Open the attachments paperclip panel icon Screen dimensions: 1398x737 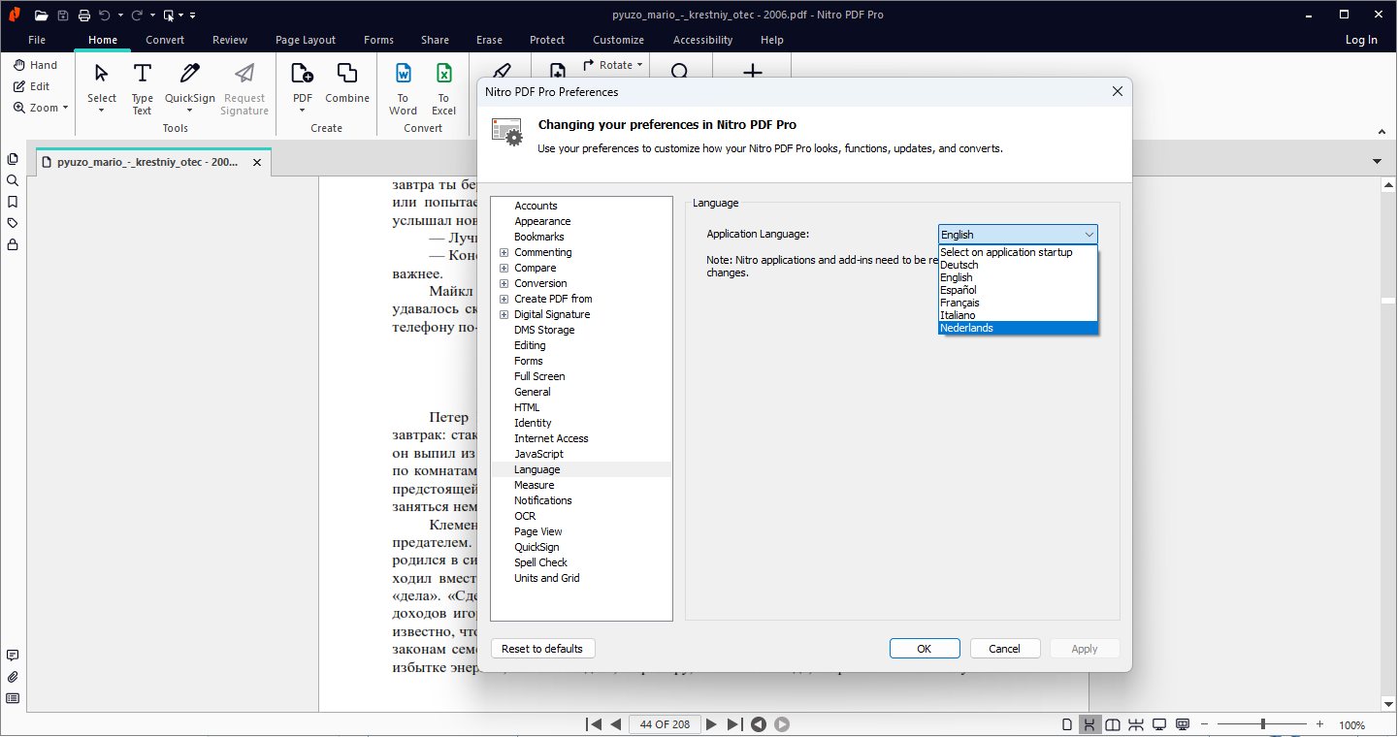pos(13,677)
